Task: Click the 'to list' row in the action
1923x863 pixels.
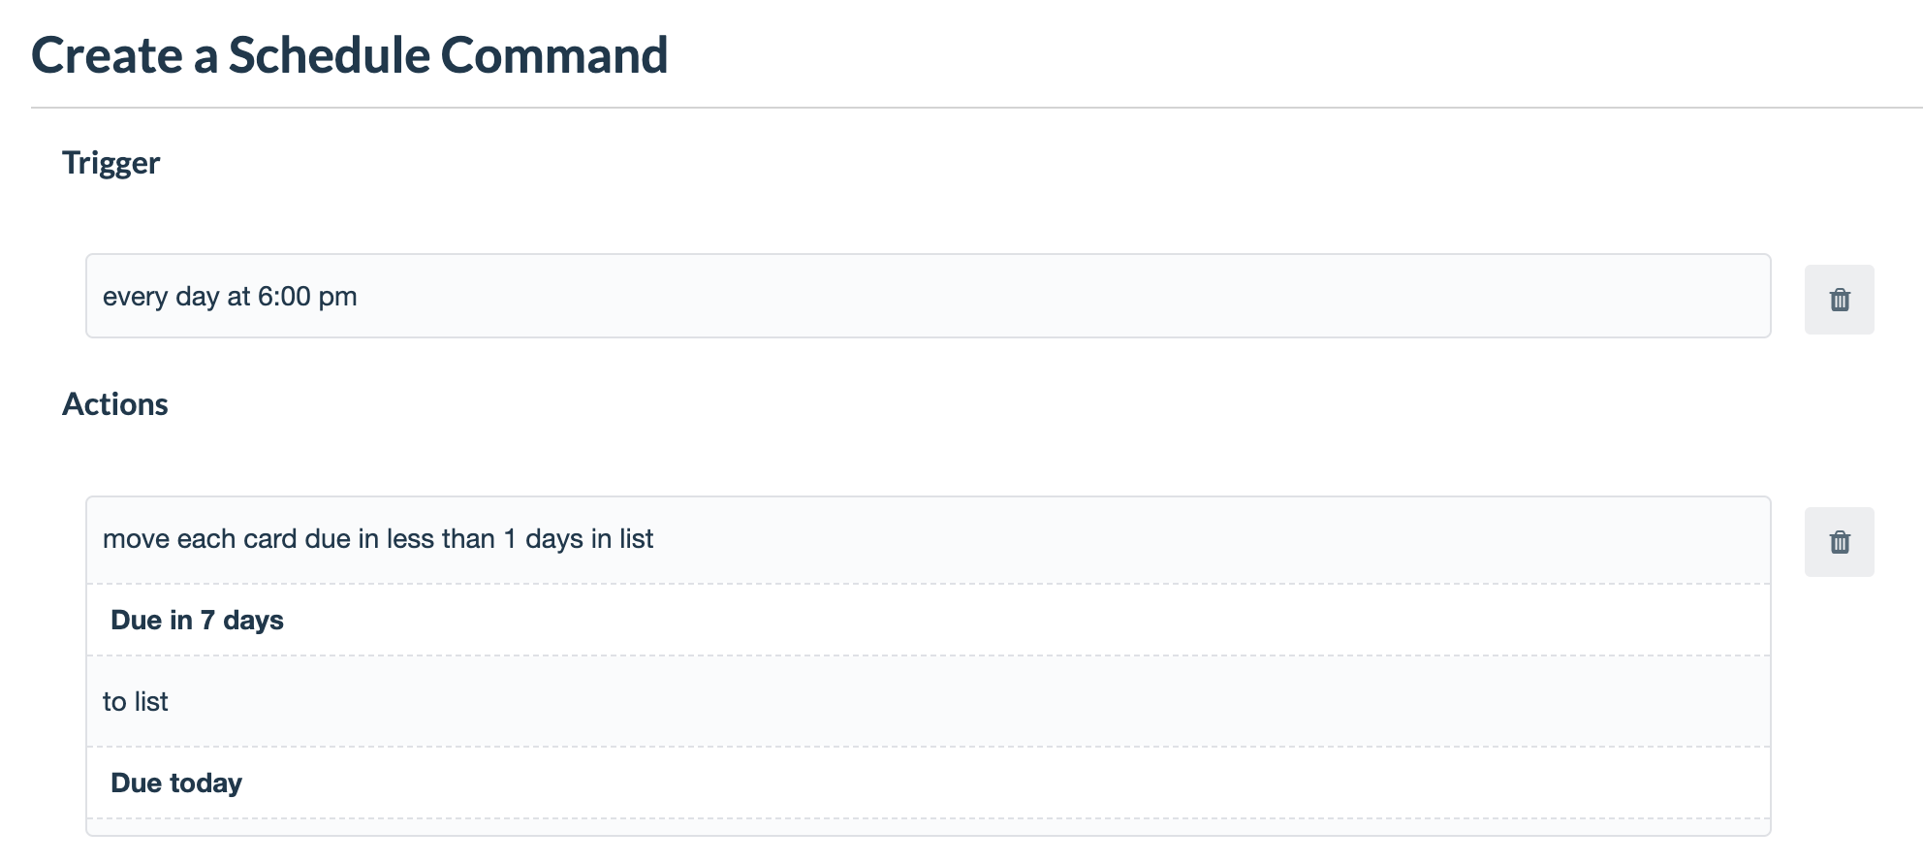Action: (x=928, y=701)
